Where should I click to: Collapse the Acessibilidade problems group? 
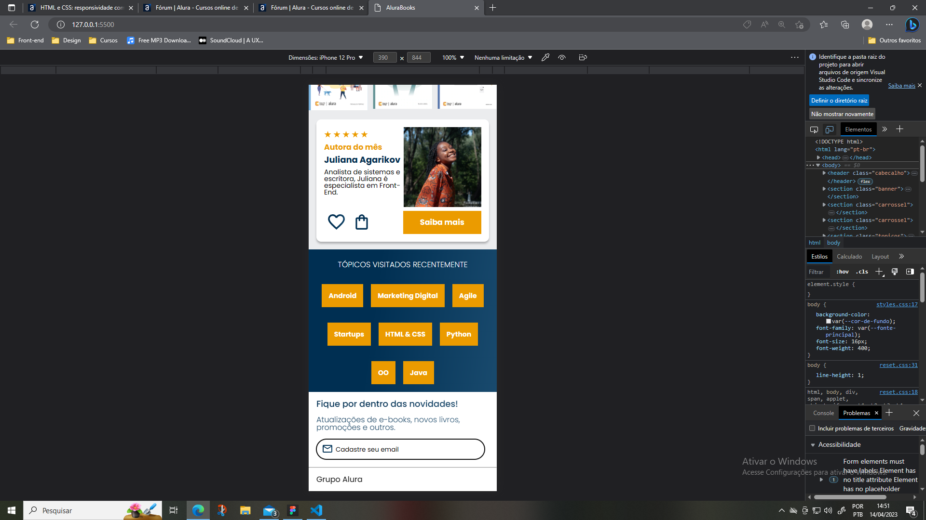click(813, 445)
